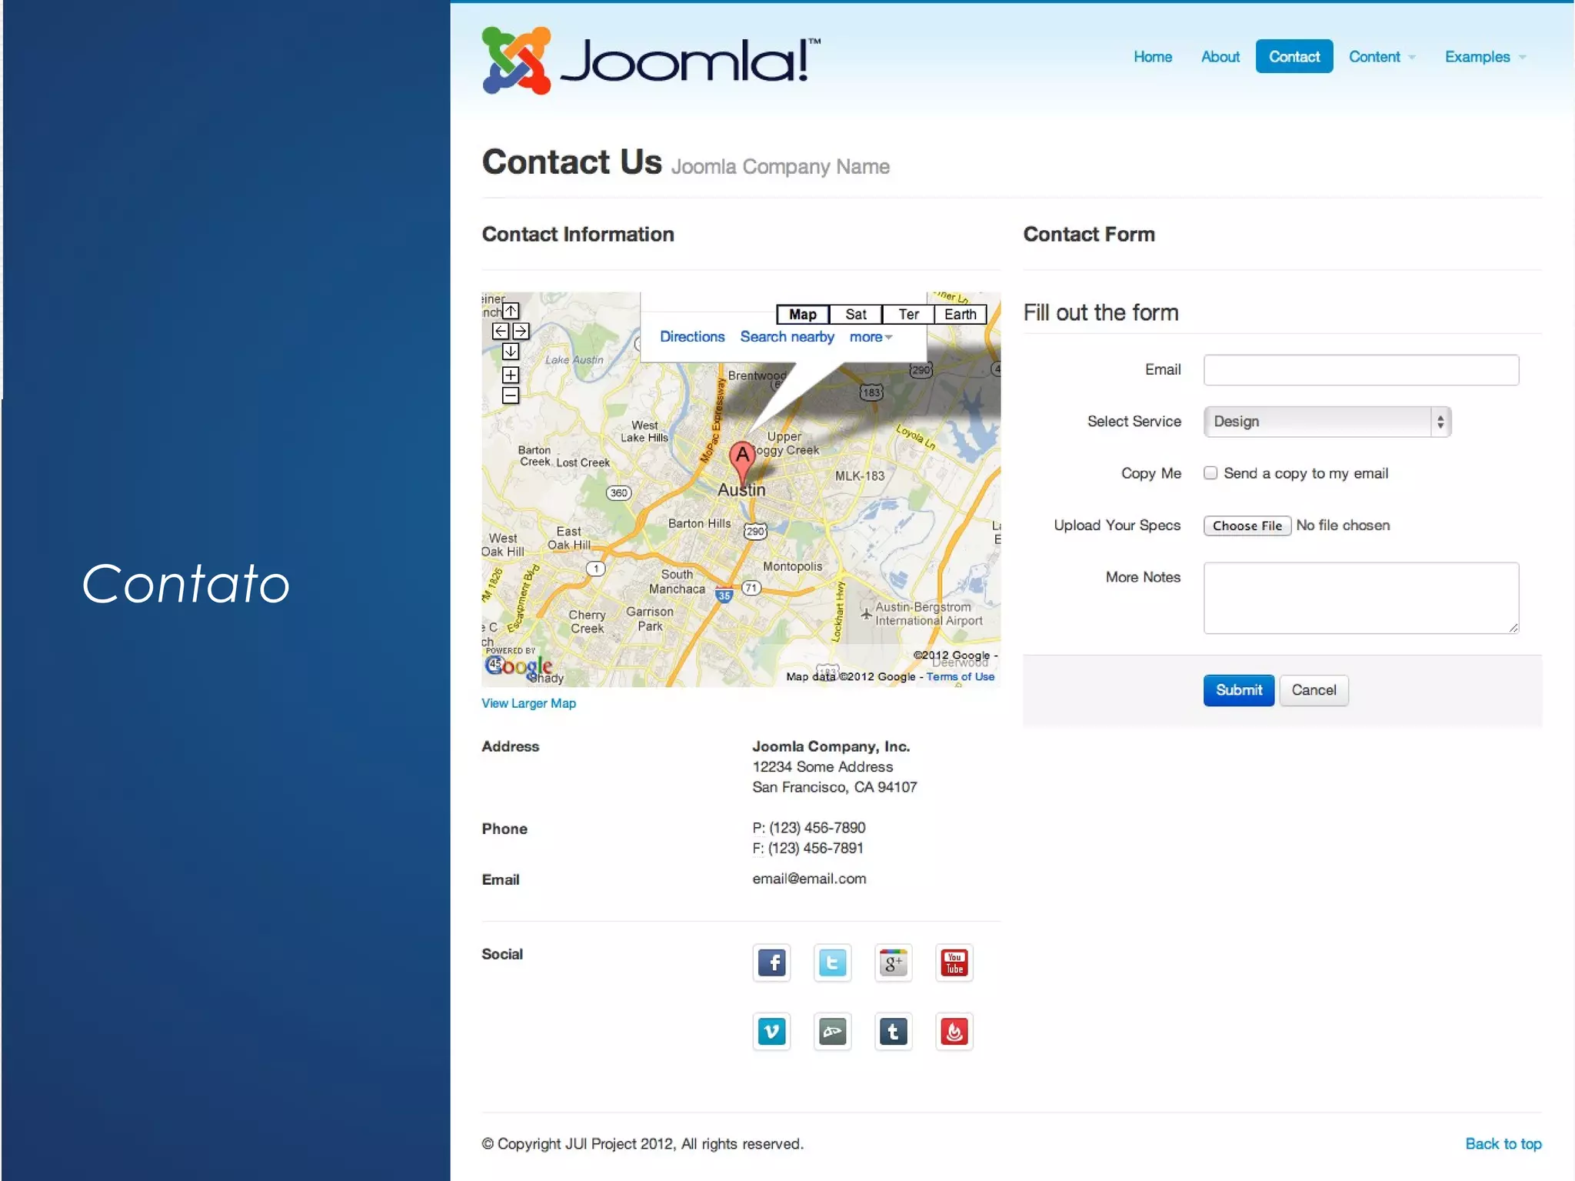Click the map zoom-in plus button
Viewport: 1575px width, 1181px height.
tap(511, 375)
